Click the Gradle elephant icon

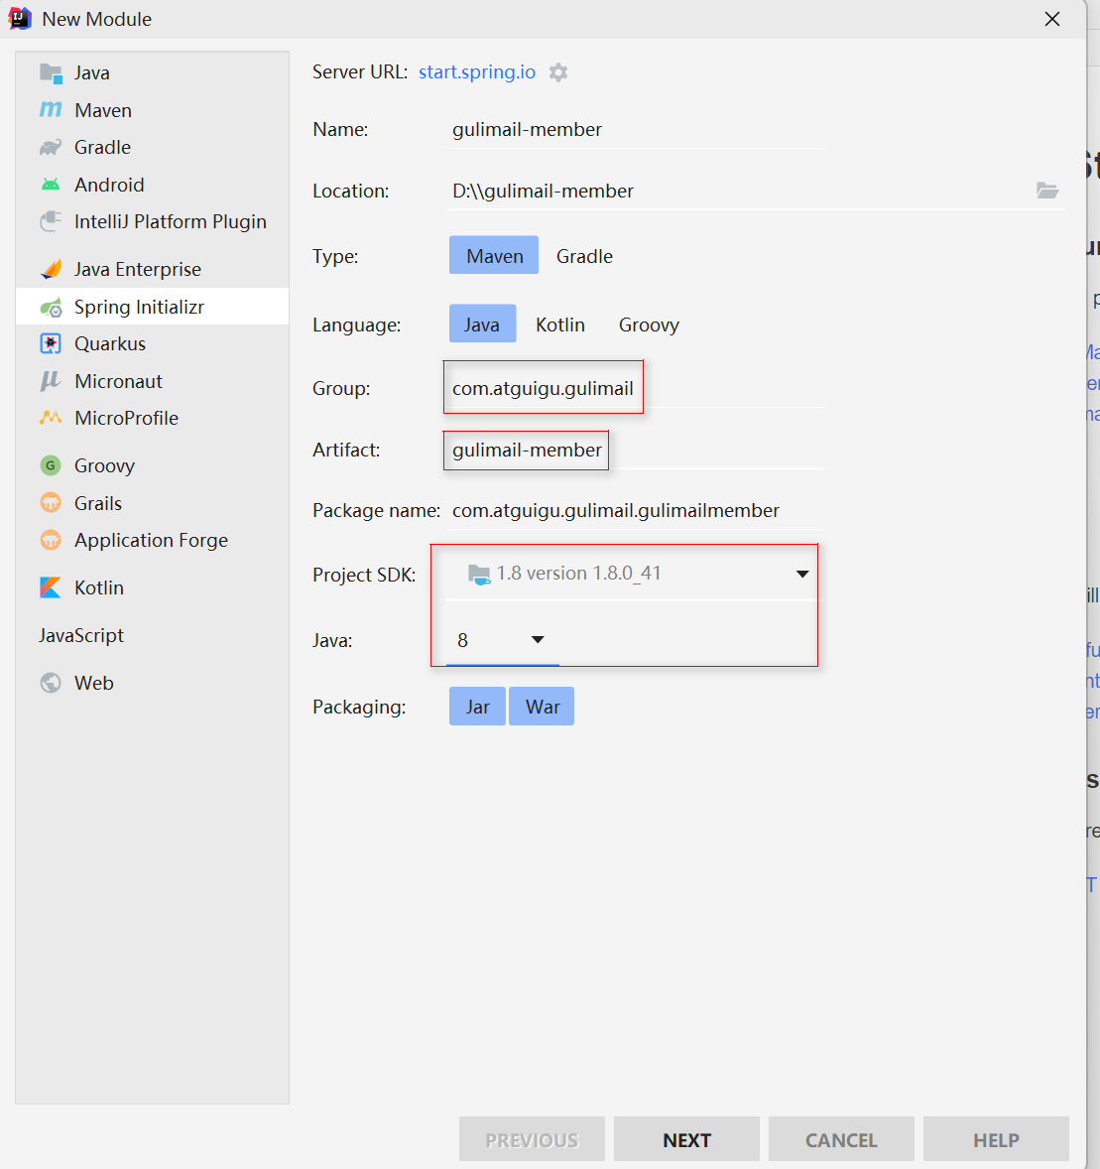pos(51,148)
